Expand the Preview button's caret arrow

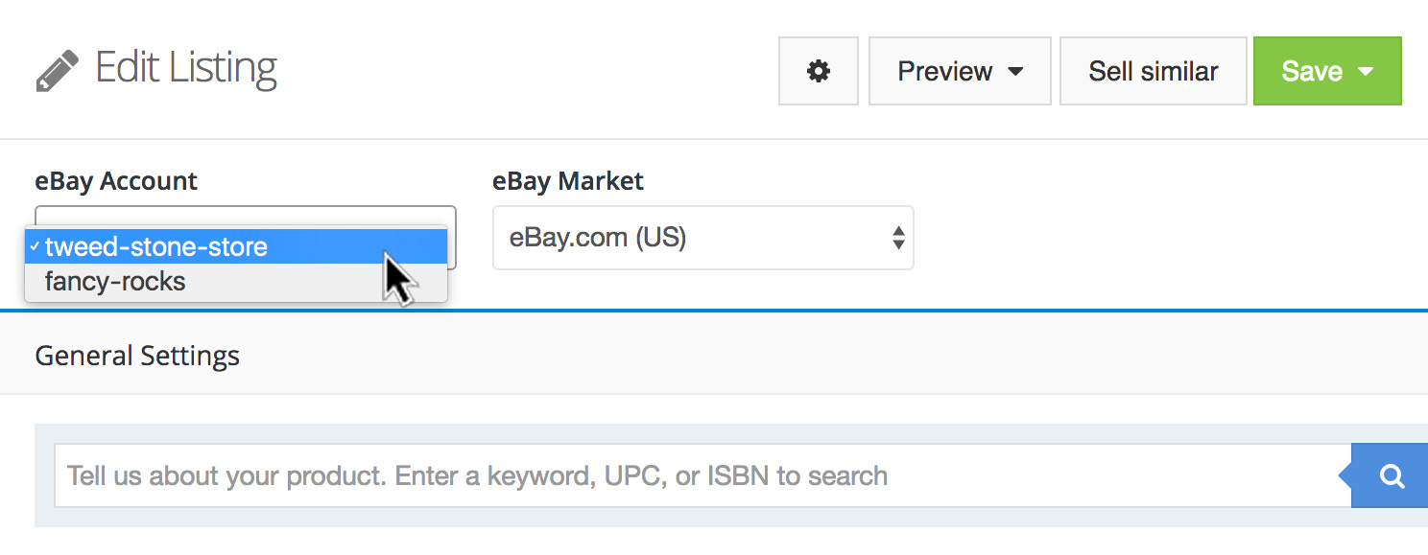pos(1015,72)
